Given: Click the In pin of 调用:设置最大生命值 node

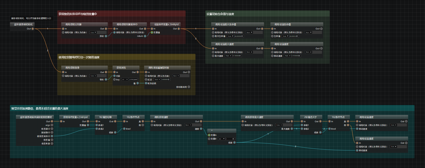Looking at the screenshot, I should pos(213,29).
